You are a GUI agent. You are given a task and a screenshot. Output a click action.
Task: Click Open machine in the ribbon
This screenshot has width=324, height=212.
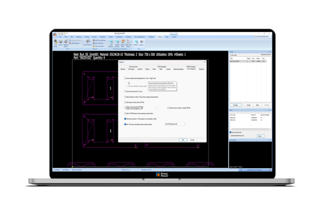tap(99, 46)
